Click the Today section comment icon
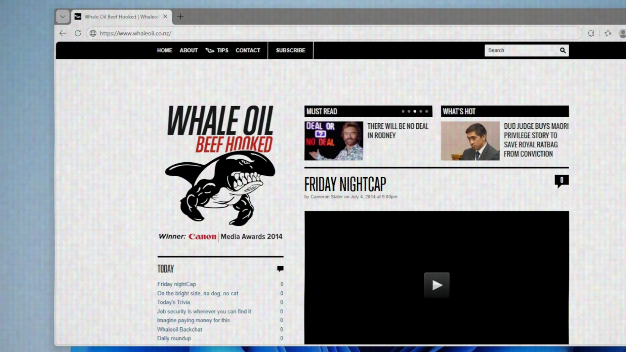 click(x=280, y=269)
